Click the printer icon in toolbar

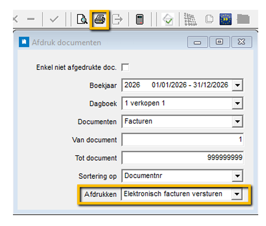(100, 19)
